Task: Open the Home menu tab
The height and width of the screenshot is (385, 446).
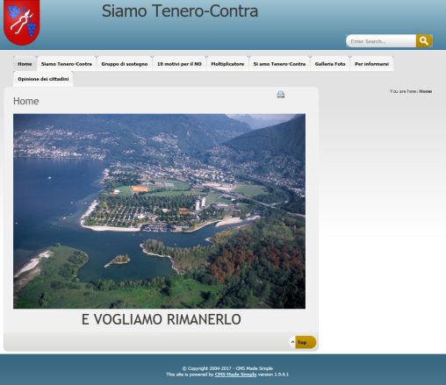Action: pyautogui.click(x=25, y=64)
